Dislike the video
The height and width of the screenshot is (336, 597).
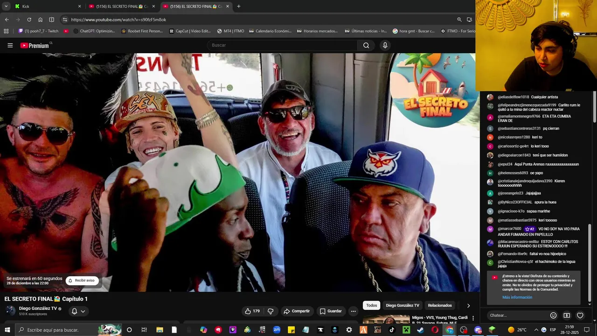(x=271, y=311)
